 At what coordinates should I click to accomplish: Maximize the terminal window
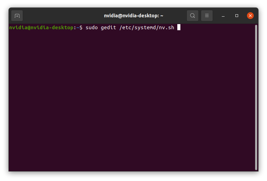[237, 16]
